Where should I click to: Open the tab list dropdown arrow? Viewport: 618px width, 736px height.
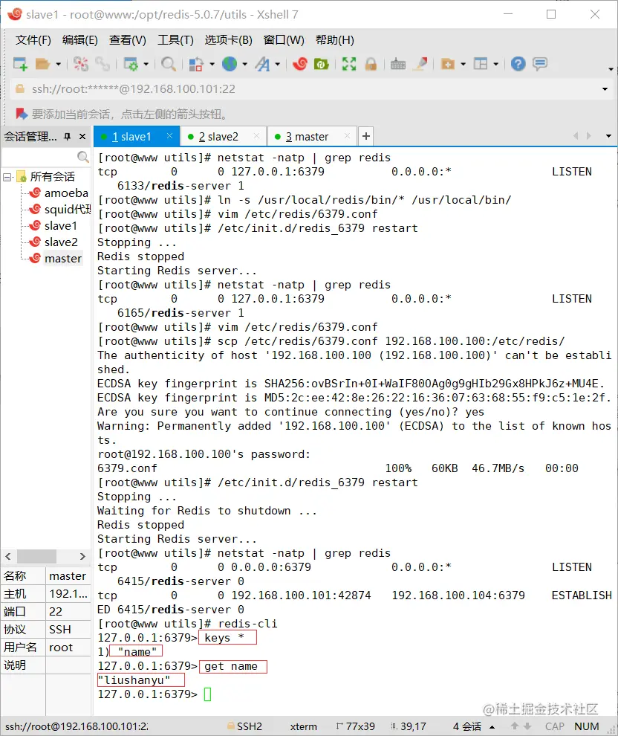coord(608,136)
